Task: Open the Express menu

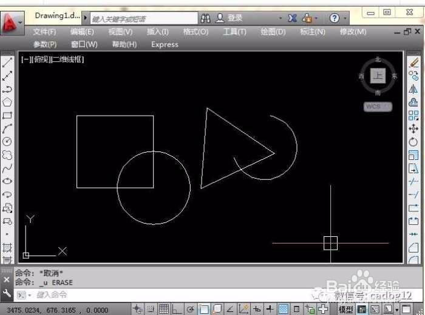Action: [x=165, y=45]
